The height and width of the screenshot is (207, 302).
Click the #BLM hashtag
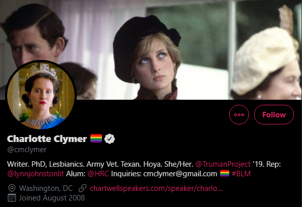(x=241, y=174)
